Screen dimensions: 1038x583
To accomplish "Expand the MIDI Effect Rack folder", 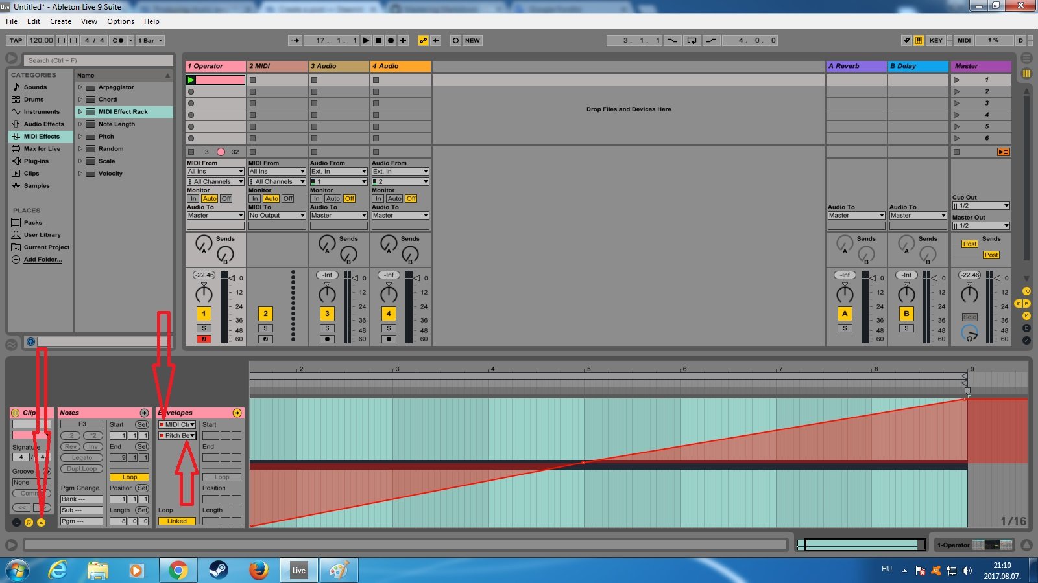I will pyautogui.click(x=80, y=111).
